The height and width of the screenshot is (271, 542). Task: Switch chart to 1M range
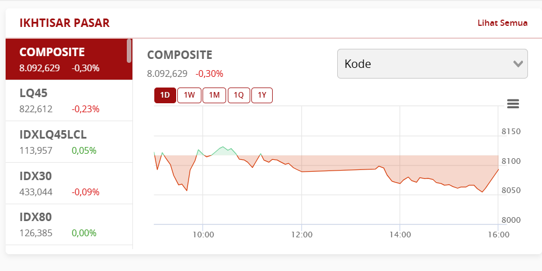[x=214, y=95]
